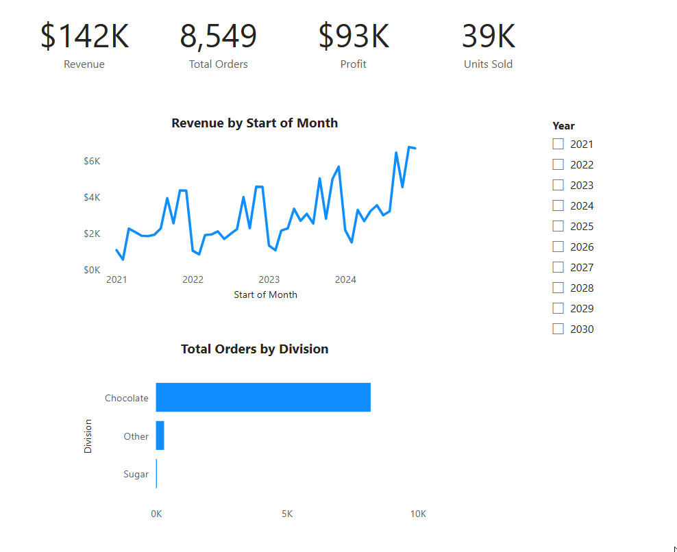The height and width of the screenshot is (552, 677).
Task: Check the 2026 year option
Action: click(x=558, y=247)
